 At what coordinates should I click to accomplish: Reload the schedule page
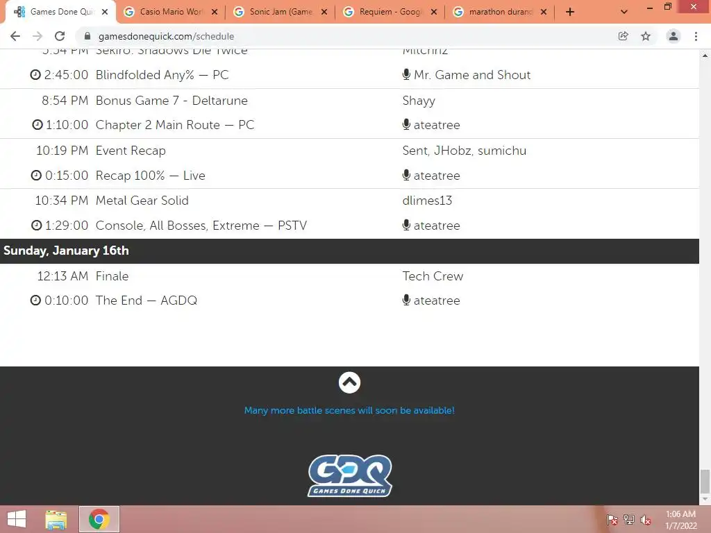[x=60, y=36]
